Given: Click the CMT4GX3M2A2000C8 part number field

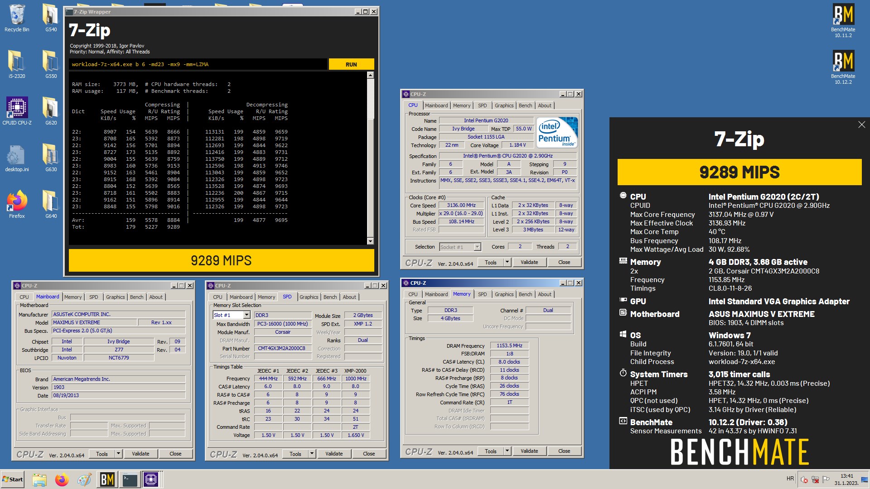Looking at the screenshot, I should coord(282,349).
